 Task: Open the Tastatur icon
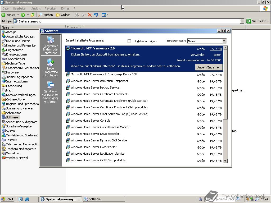point(4,140)
